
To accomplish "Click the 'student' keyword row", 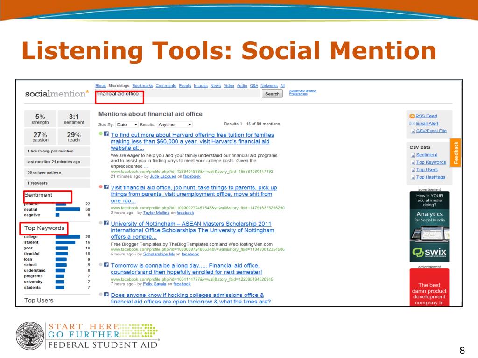I will tap(57, 242).
